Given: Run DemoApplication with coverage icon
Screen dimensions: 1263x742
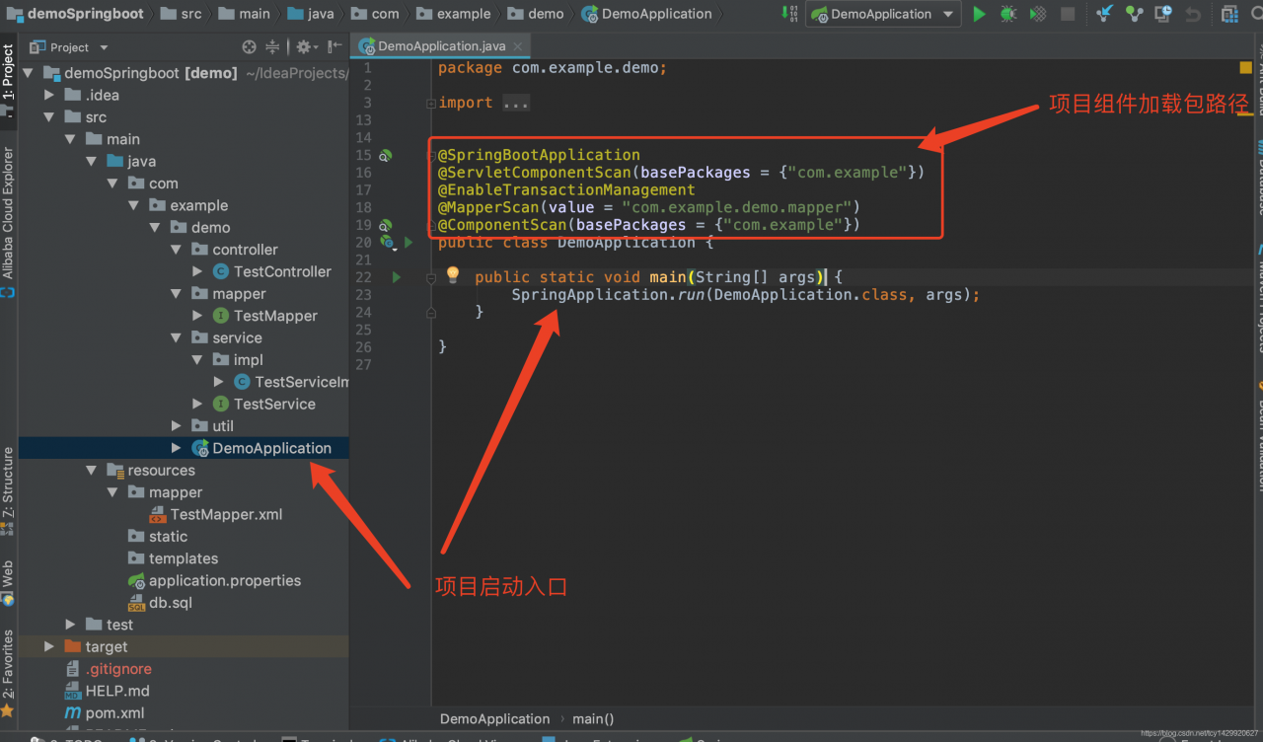Looking at the screenshot, I should pos(1037,14).
